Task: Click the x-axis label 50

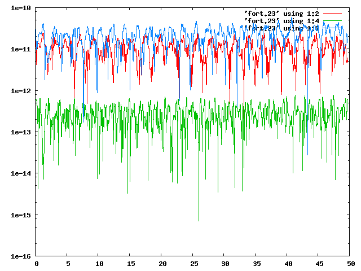Action: pos(351,264)
